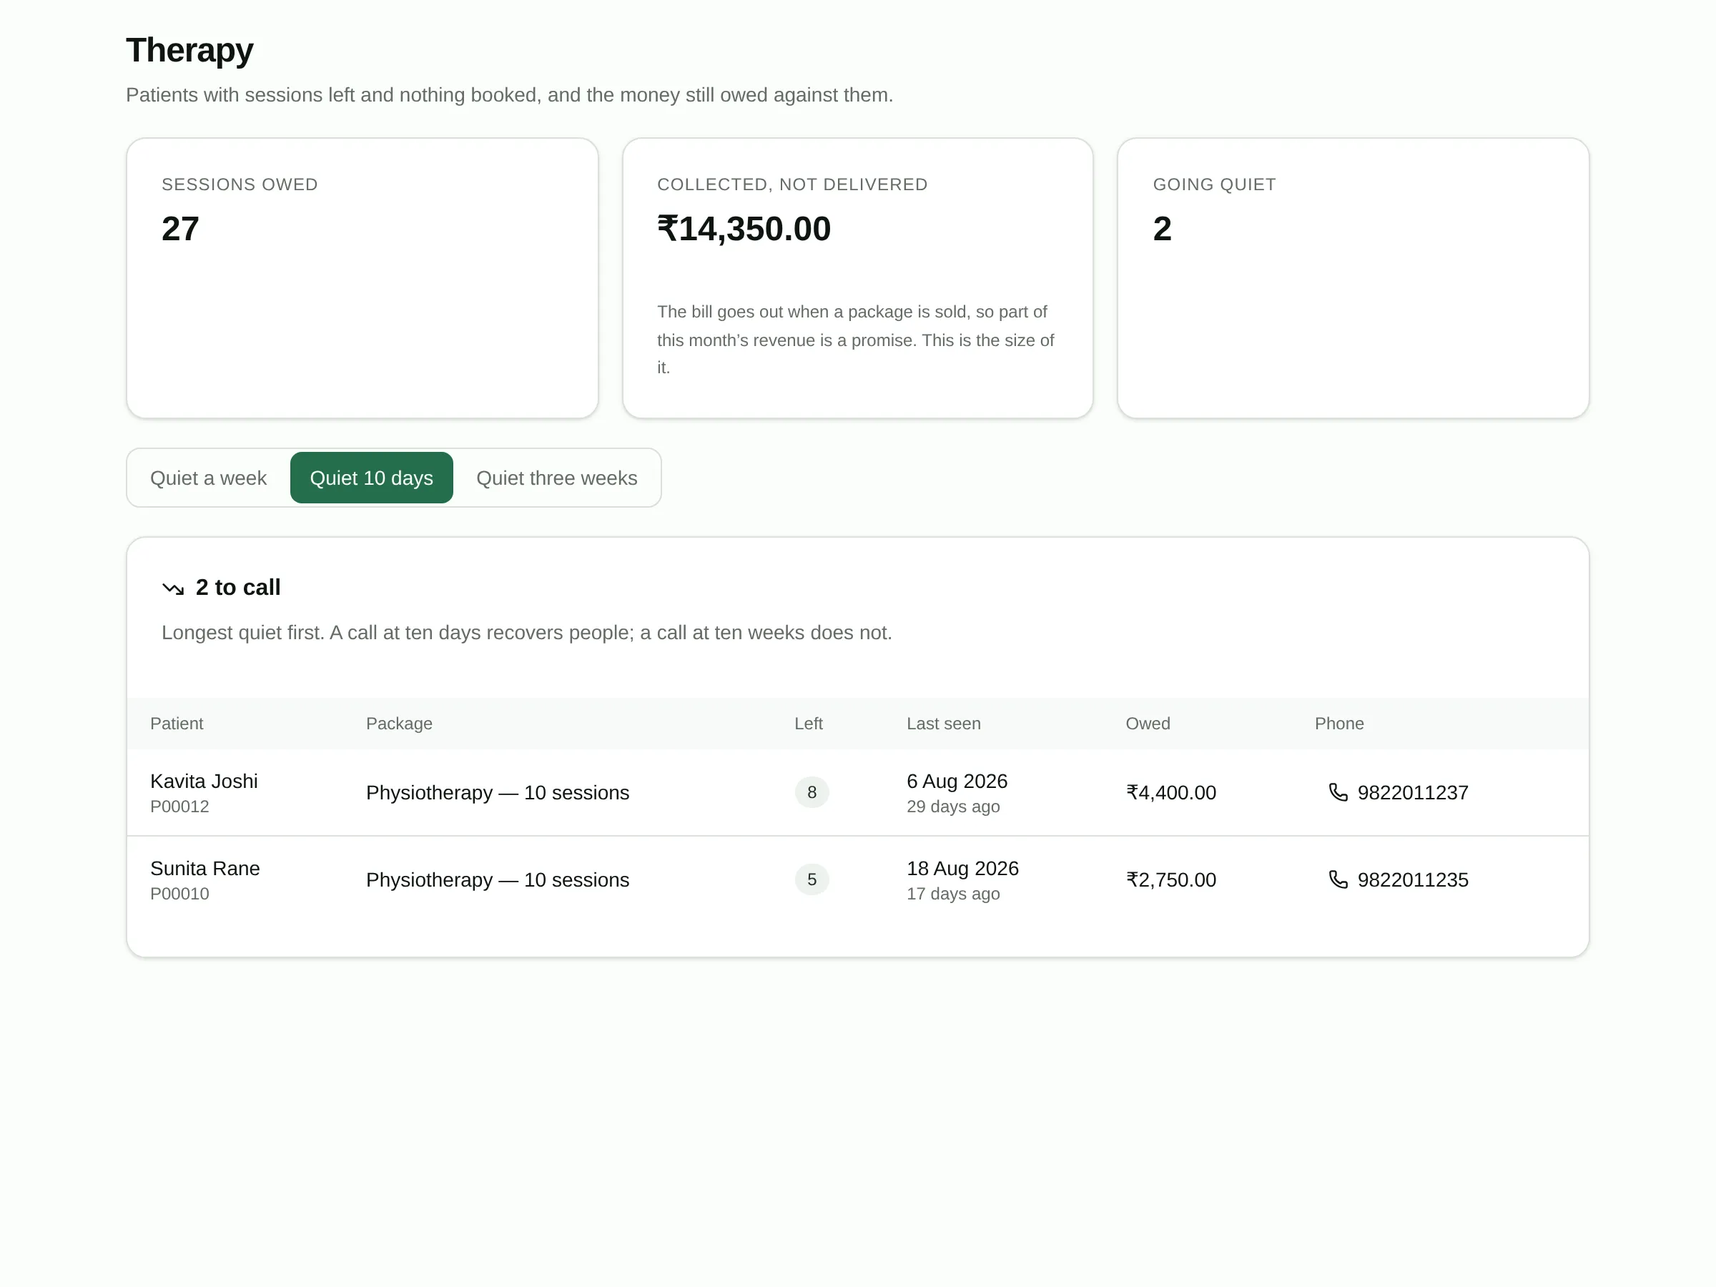Select the Quiet a week filter
The width and height of the screenshot is (1716, 1287).
click(208, 478)
